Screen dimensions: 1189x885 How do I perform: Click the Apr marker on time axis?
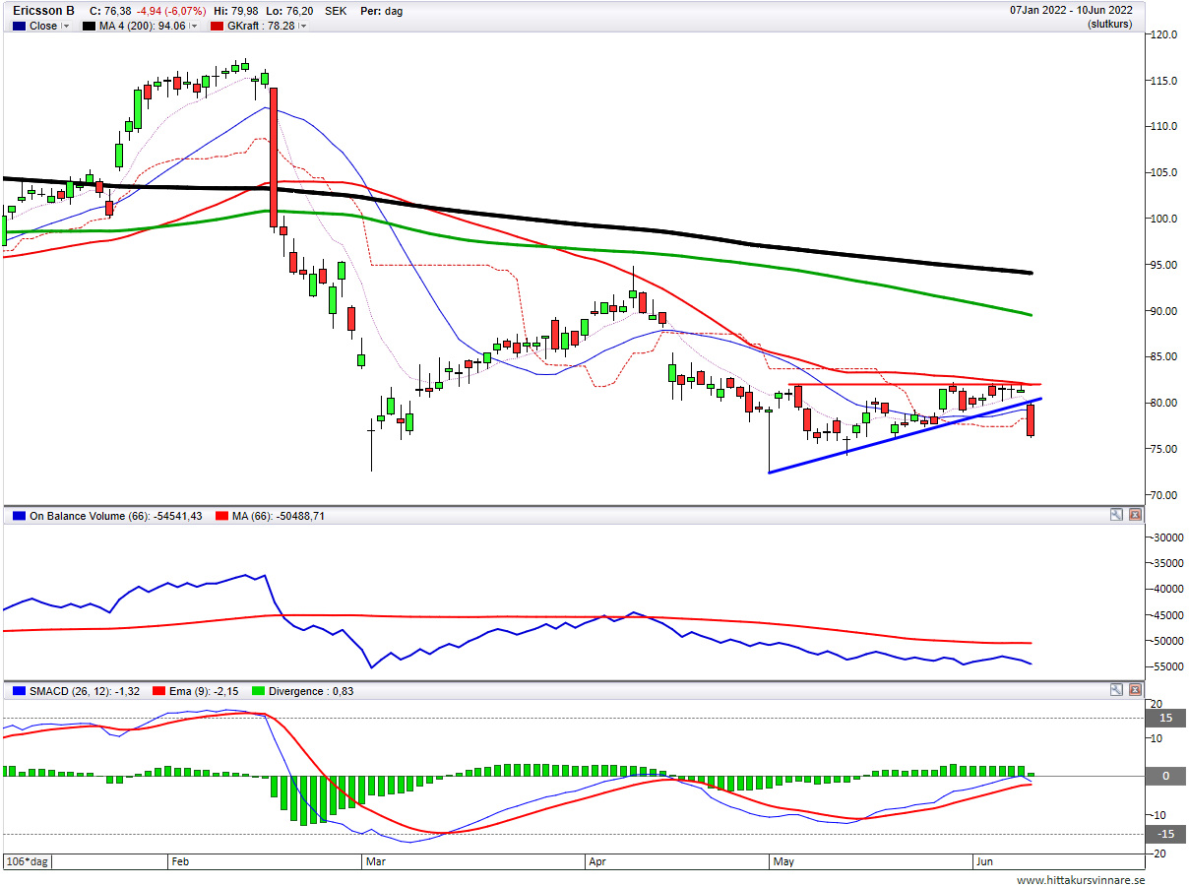click(596, 861)
